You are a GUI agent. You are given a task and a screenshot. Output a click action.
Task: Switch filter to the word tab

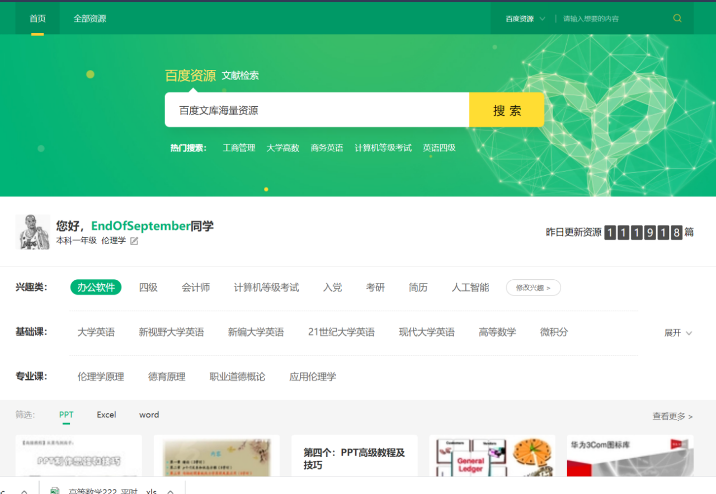pyautogui.click(x=148, y=415)
